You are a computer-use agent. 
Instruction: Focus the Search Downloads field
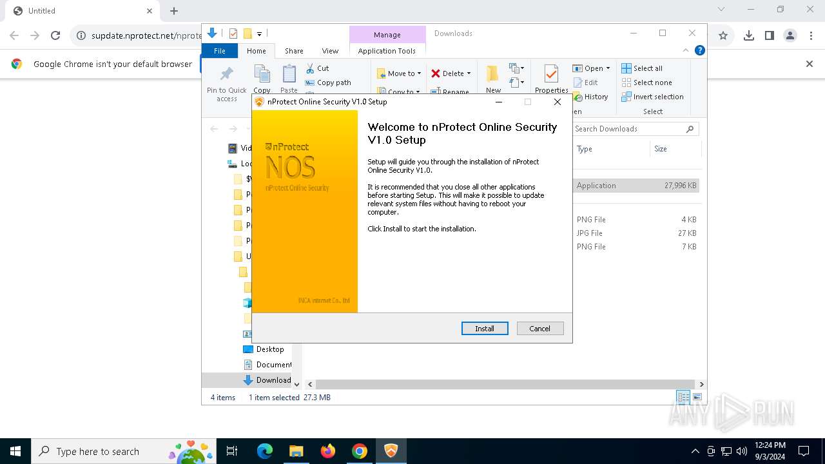pos(635,129)
